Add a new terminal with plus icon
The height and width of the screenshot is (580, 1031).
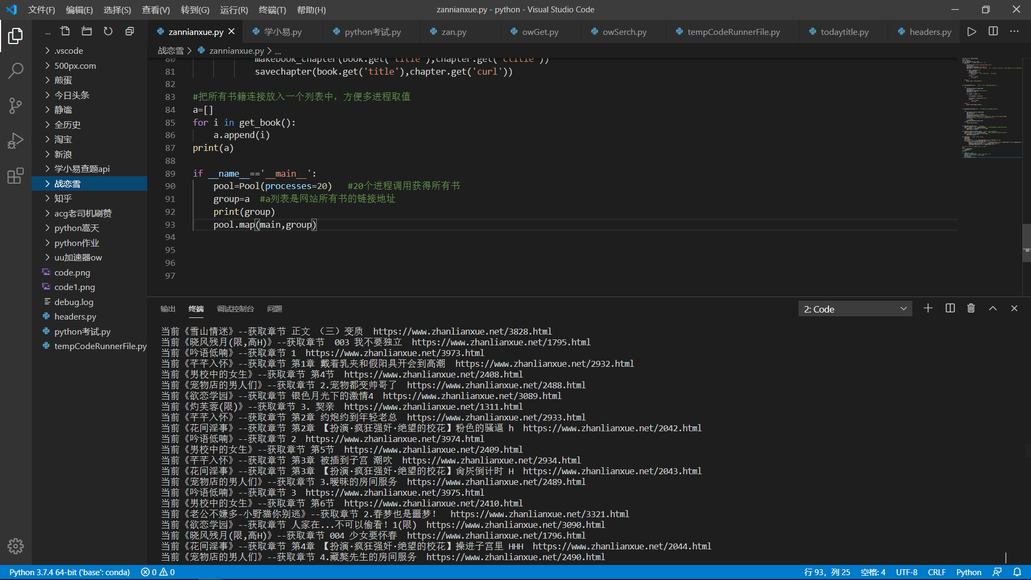click(928, 309)
